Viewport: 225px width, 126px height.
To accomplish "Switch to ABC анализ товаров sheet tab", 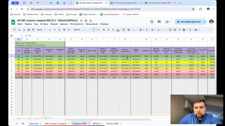I will (56, 124).
